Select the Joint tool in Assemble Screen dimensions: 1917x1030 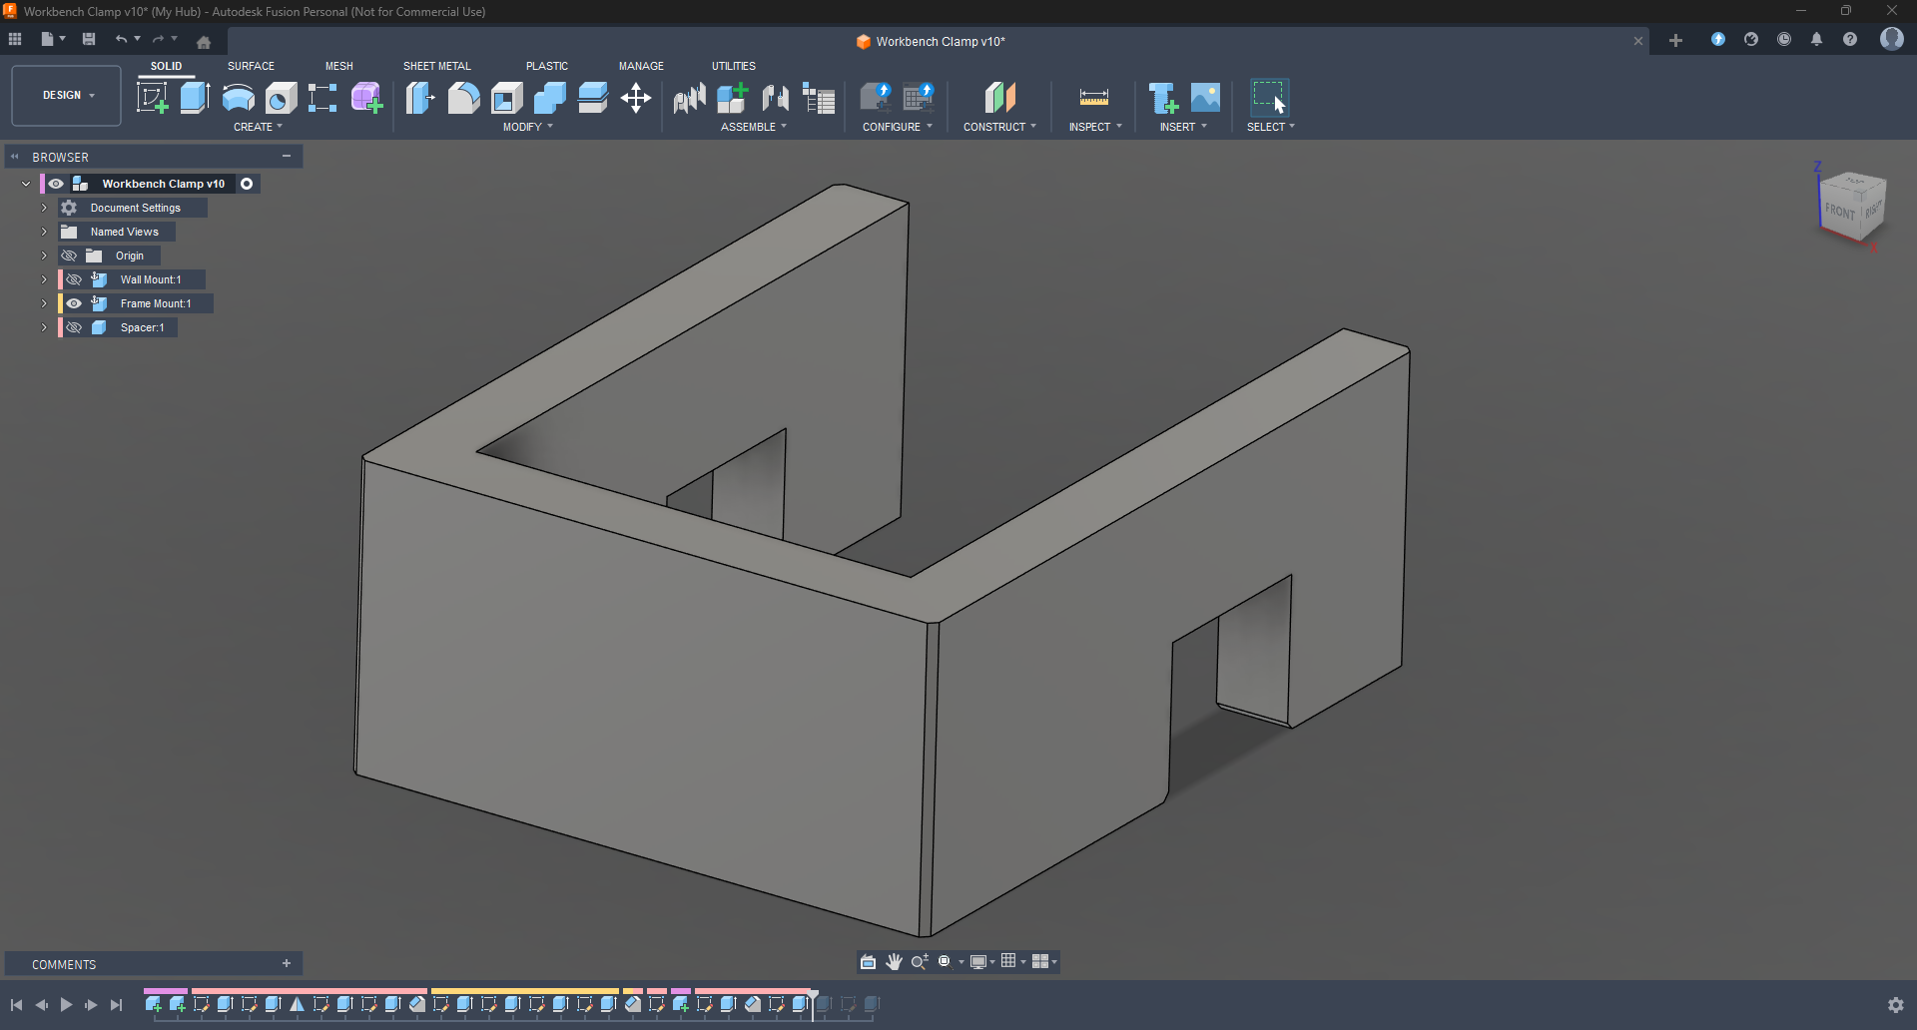click(x=776, y=98)
